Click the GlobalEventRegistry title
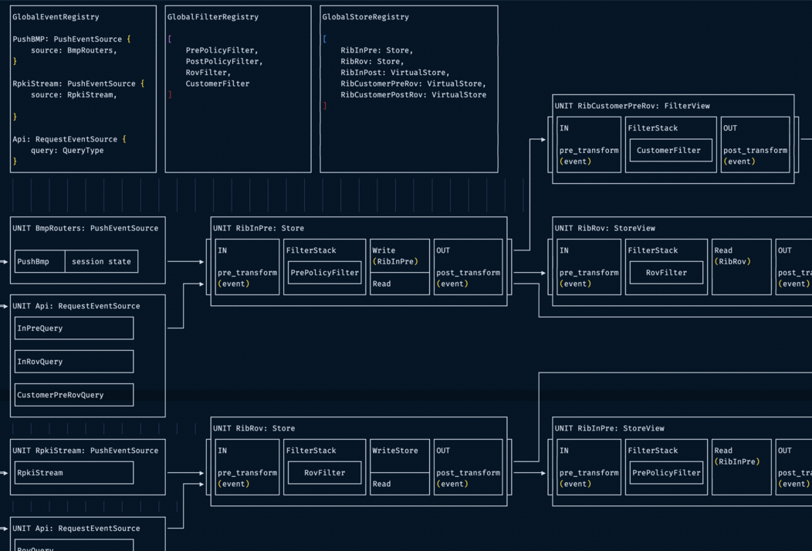 click(56, 17)
